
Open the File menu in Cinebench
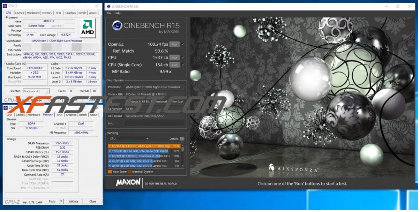(x=109, y=13)
